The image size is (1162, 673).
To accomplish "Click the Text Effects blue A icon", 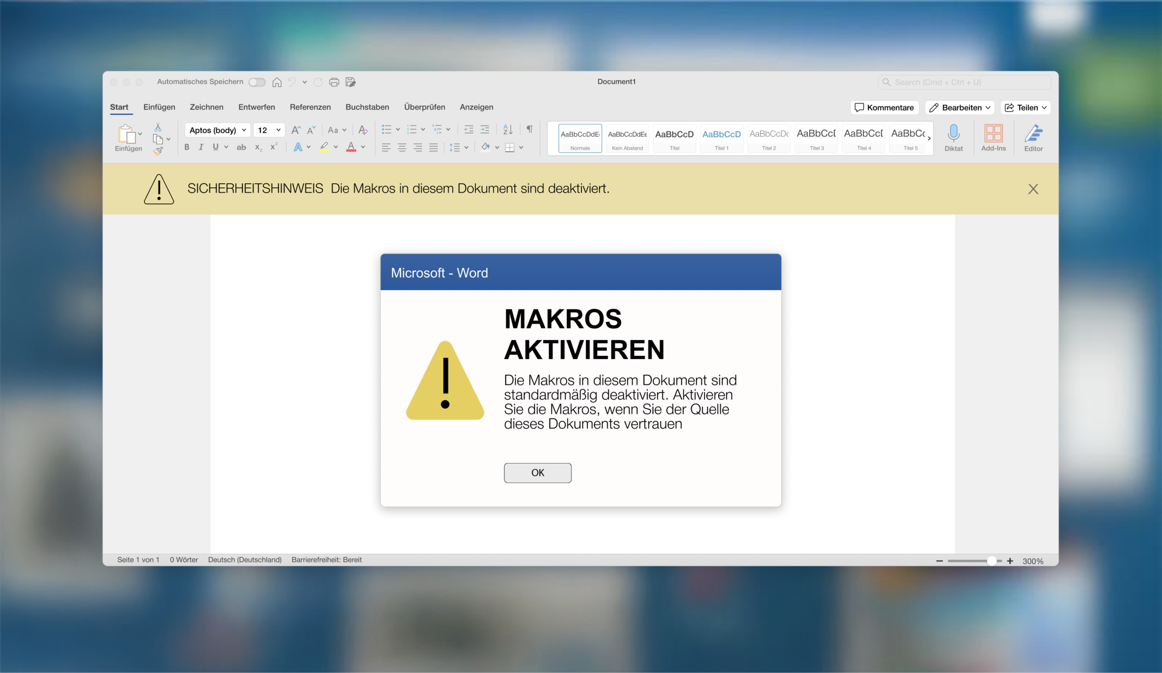I will point(298,147).
